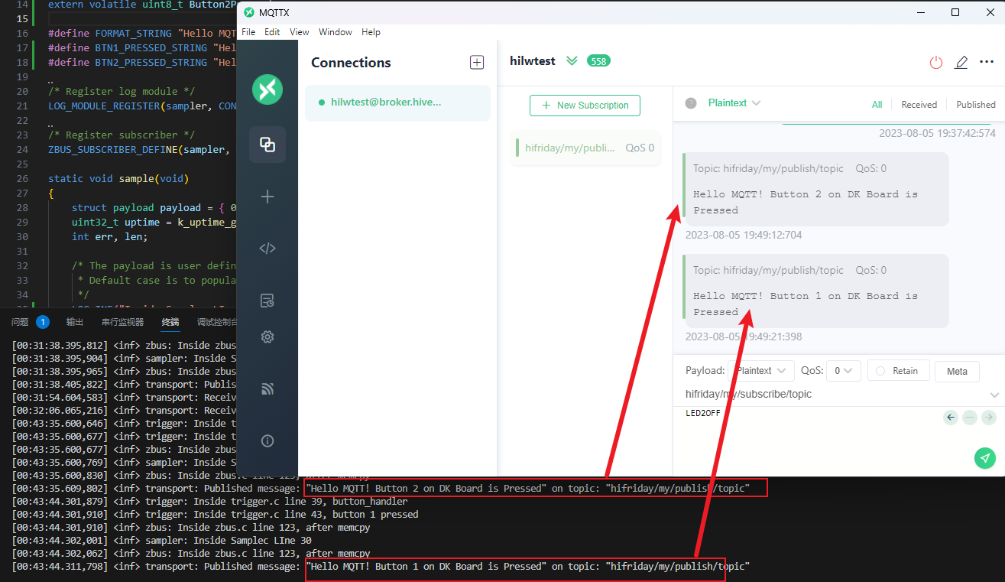Select the hifriday/my/publi... subscription item
The image size is (1005, 582).
coord(585,148)
